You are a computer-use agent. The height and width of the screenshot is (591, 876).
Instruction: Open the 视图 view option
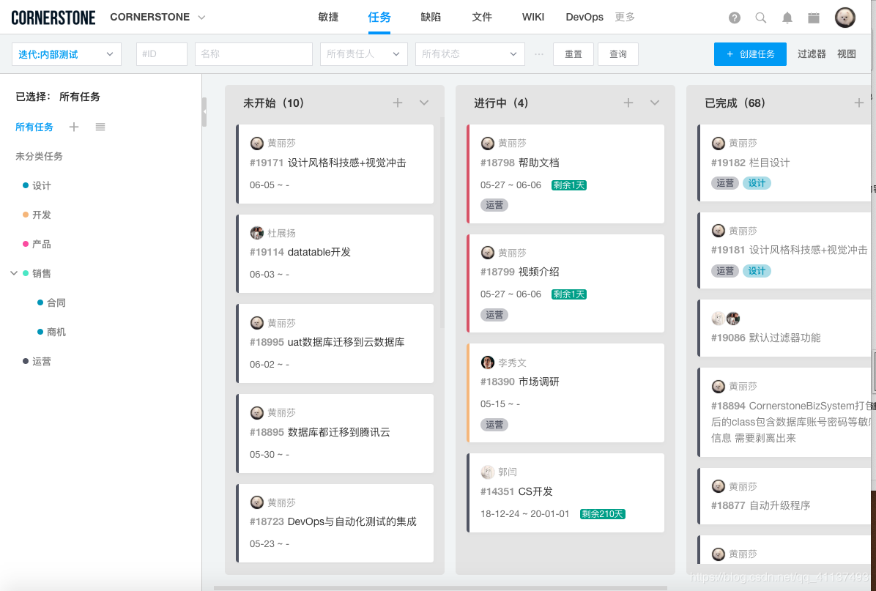[846, 54]
